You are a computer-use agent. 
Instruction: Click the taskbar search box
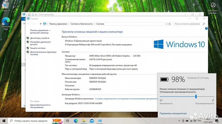(x=35, y=121)
